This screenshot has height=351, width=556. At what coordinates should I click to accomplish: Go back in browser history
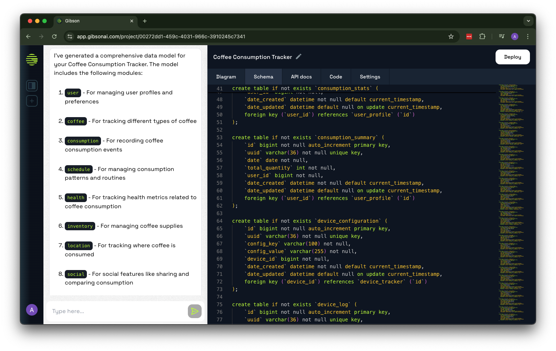click(28, 37)
